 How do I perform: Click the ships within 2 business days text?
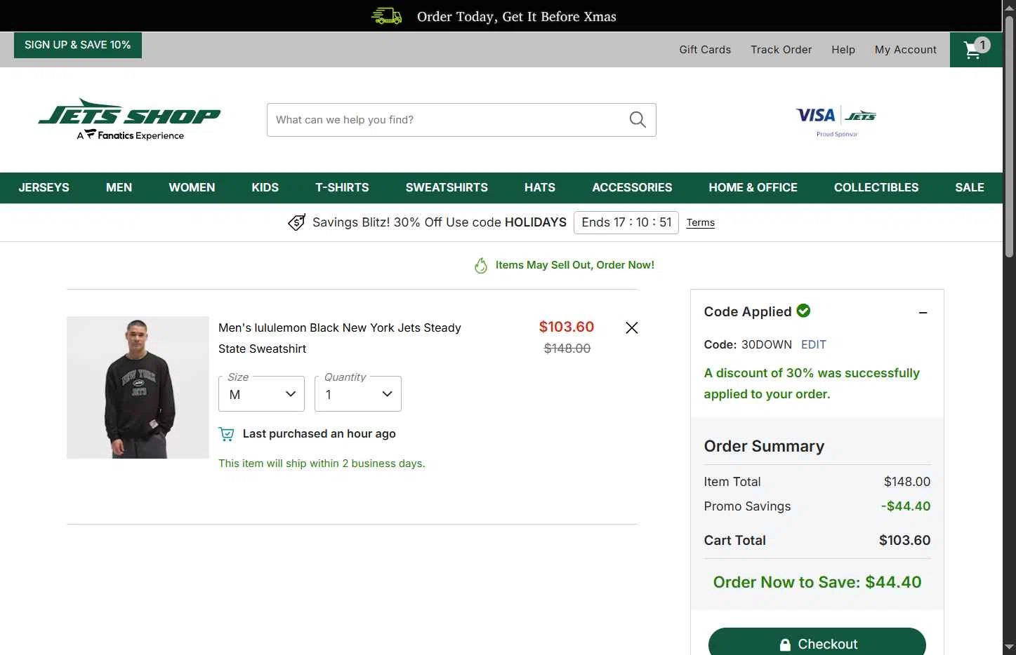(x=322, y=464)
